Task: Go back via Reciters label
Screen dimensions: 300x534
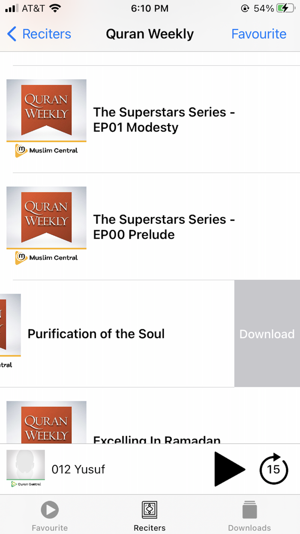Action: tap(47, 34)
